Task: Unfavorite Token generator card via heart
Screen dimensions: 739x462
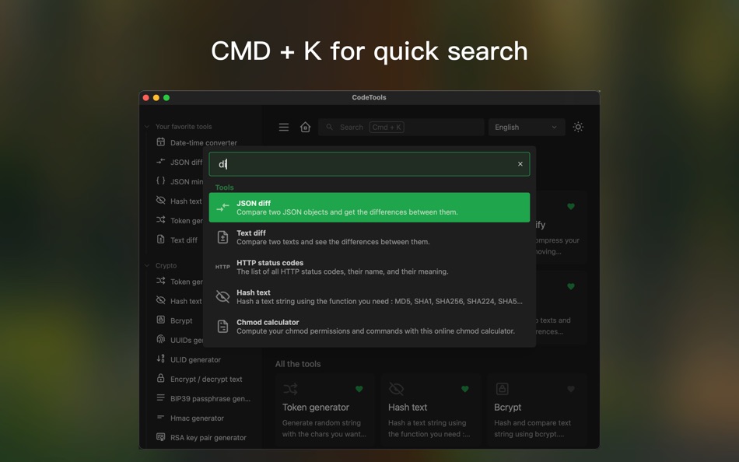Action: pos(359,389)
